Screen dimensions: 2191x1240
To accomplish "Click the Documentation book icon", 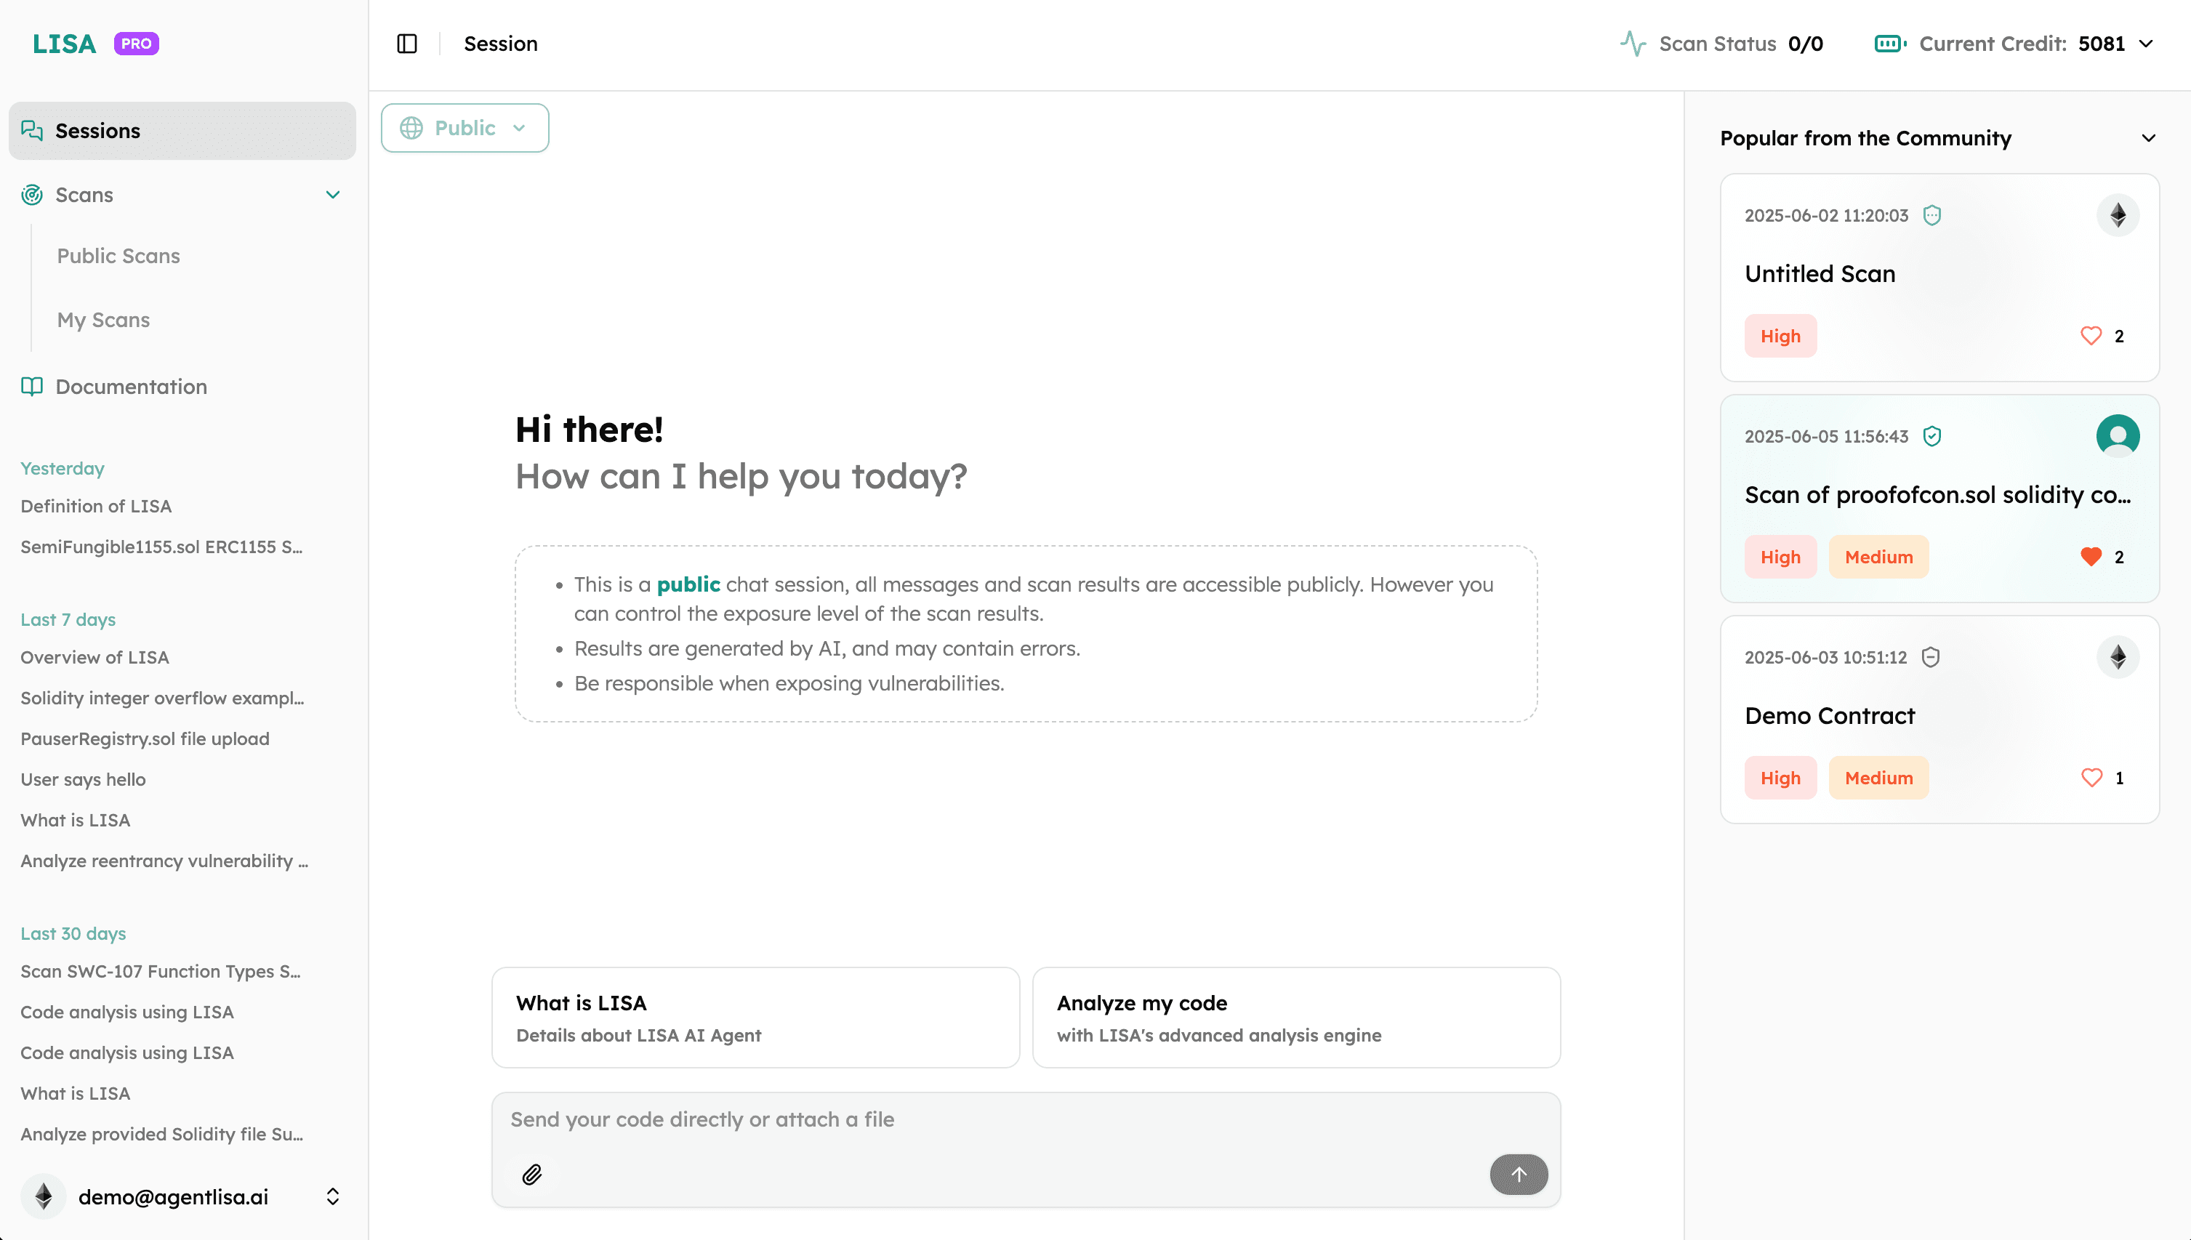I will (31, 387).
